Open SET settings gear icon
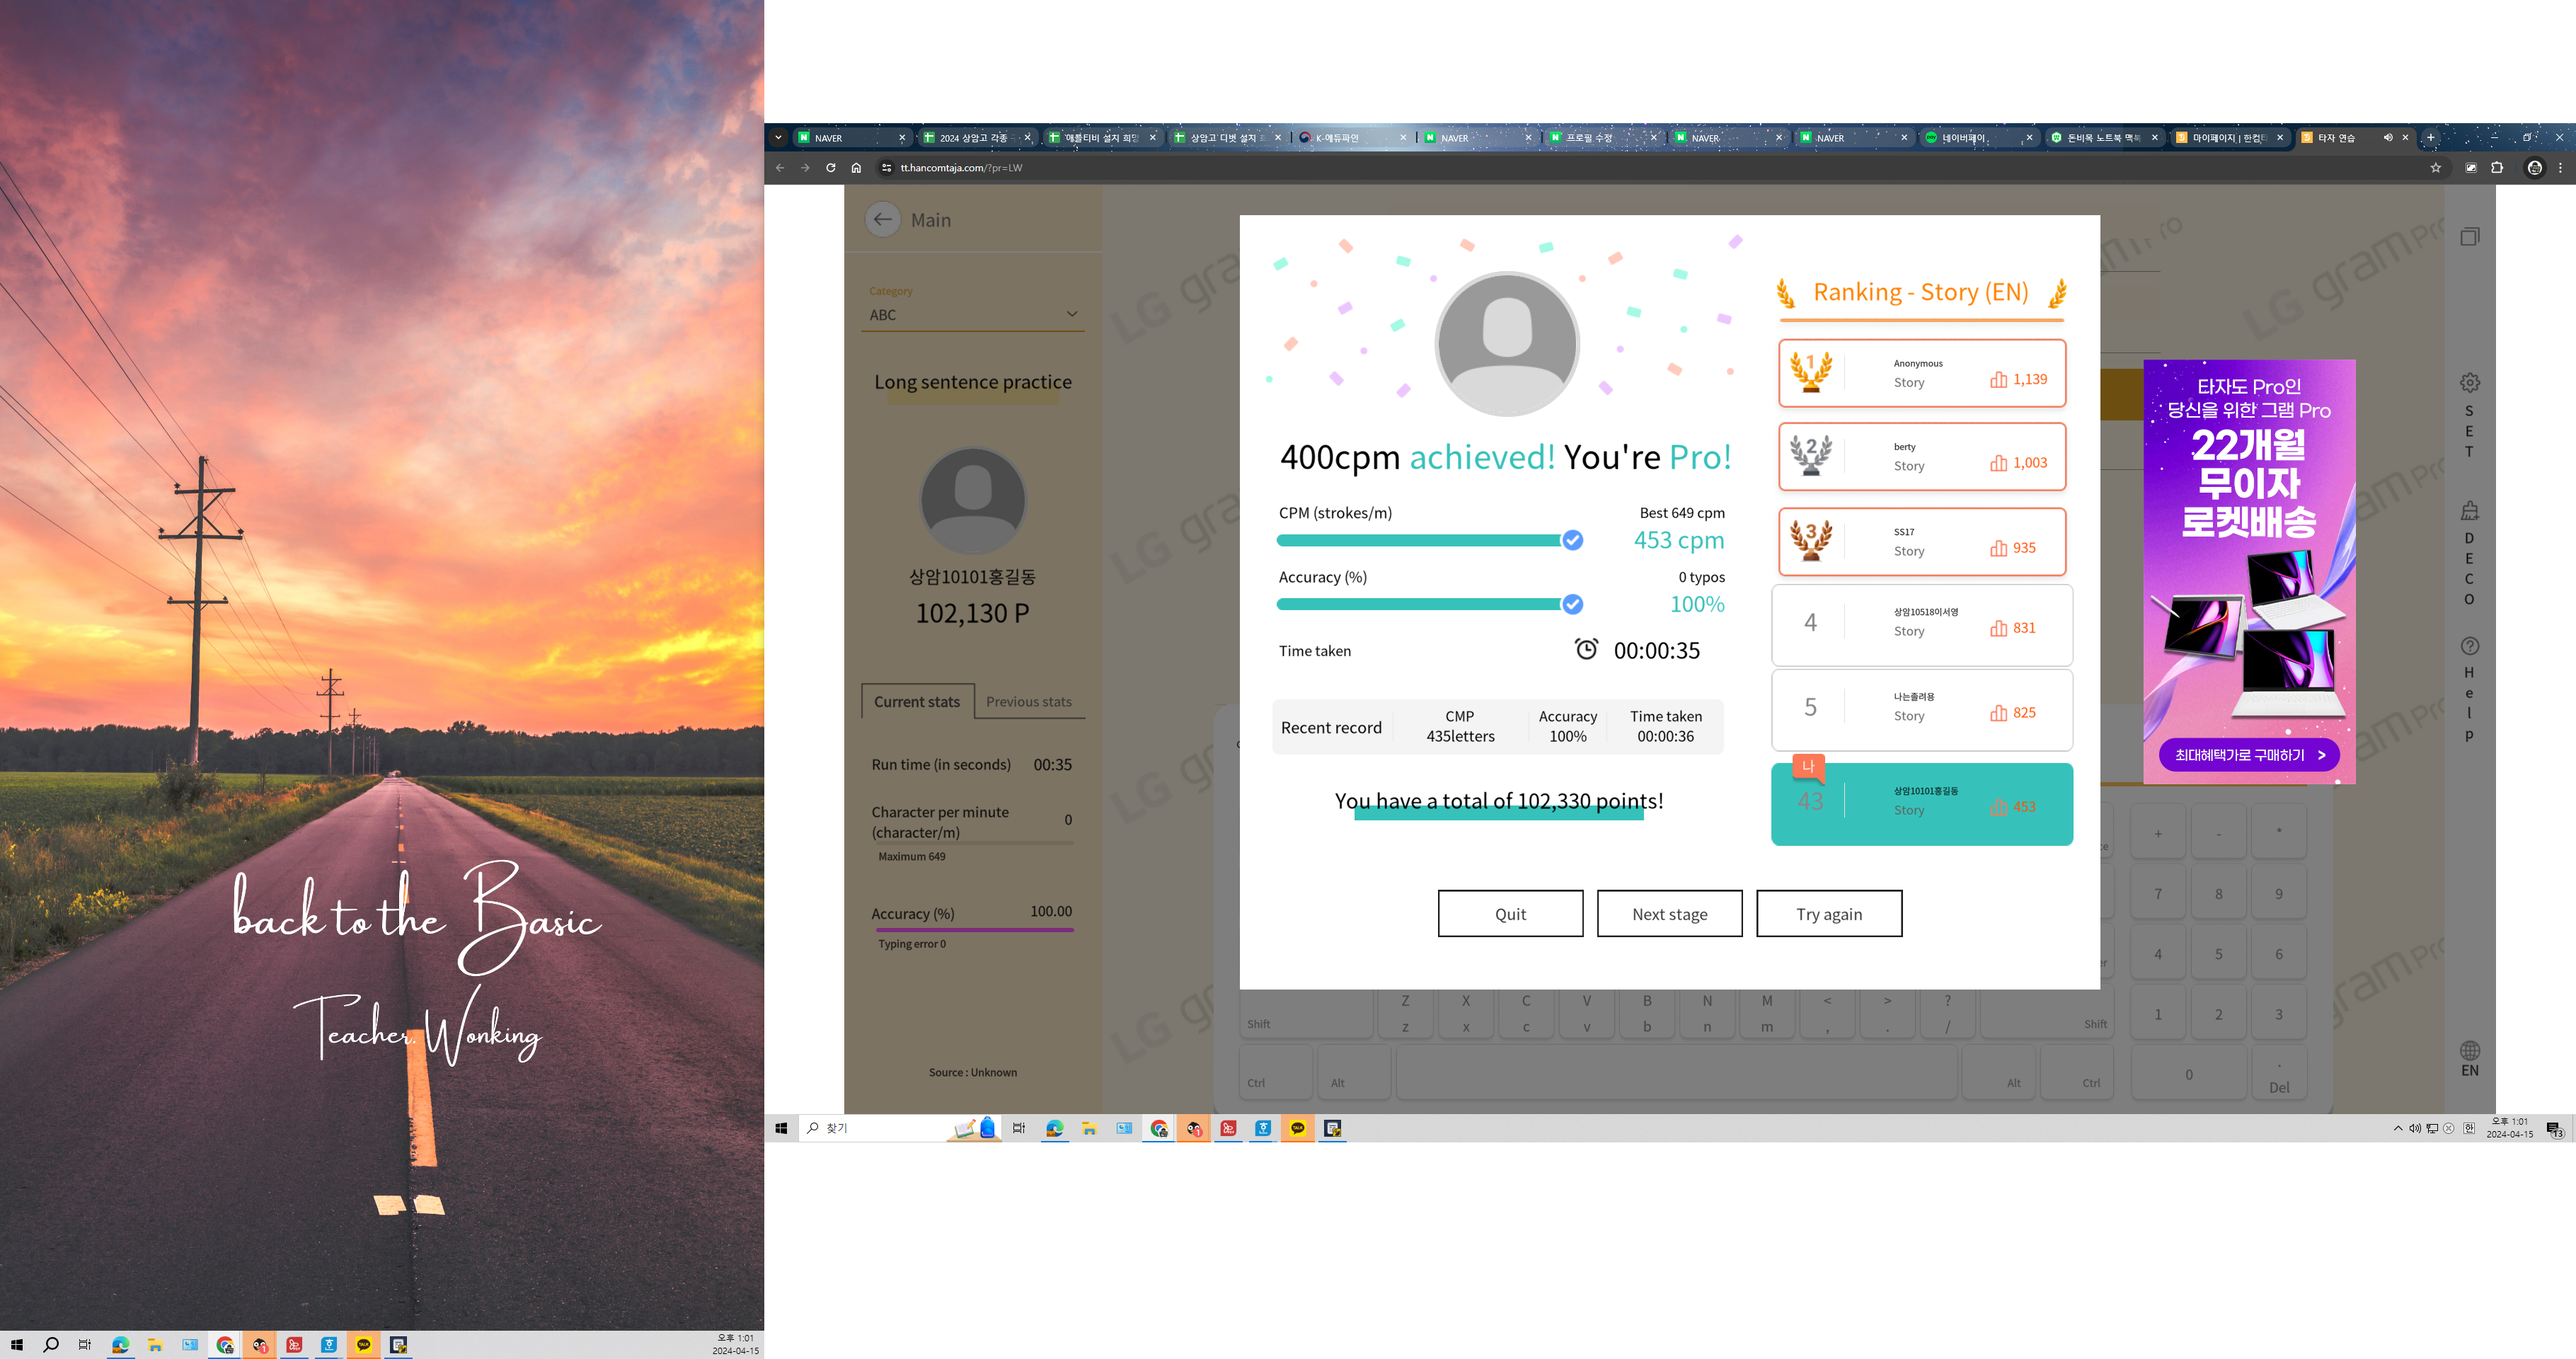The width and height of the screenshot is (2576, 1359). coord(2469,383)
